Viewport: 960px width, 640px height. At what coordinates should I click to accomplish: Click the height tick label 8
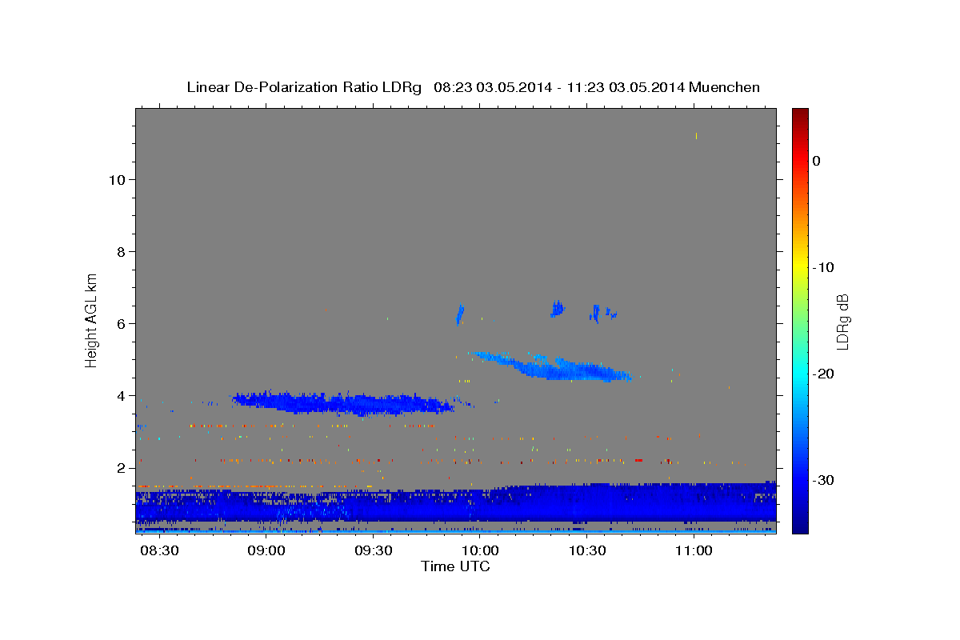point(121,252)
